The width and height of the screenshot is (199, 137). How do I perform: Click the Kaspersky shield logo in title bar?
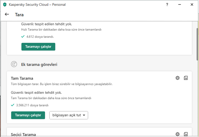click(5, 5)
